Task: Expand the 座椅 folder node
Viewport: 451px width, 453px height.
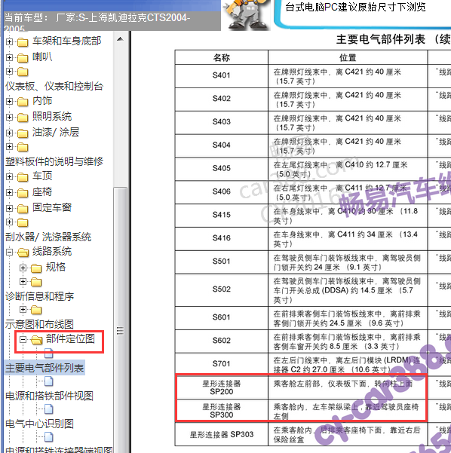Action: pyautogui.click(x=9, y=192)
